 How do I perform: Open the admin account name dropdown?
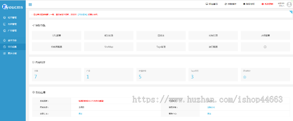tap(281, 3)
